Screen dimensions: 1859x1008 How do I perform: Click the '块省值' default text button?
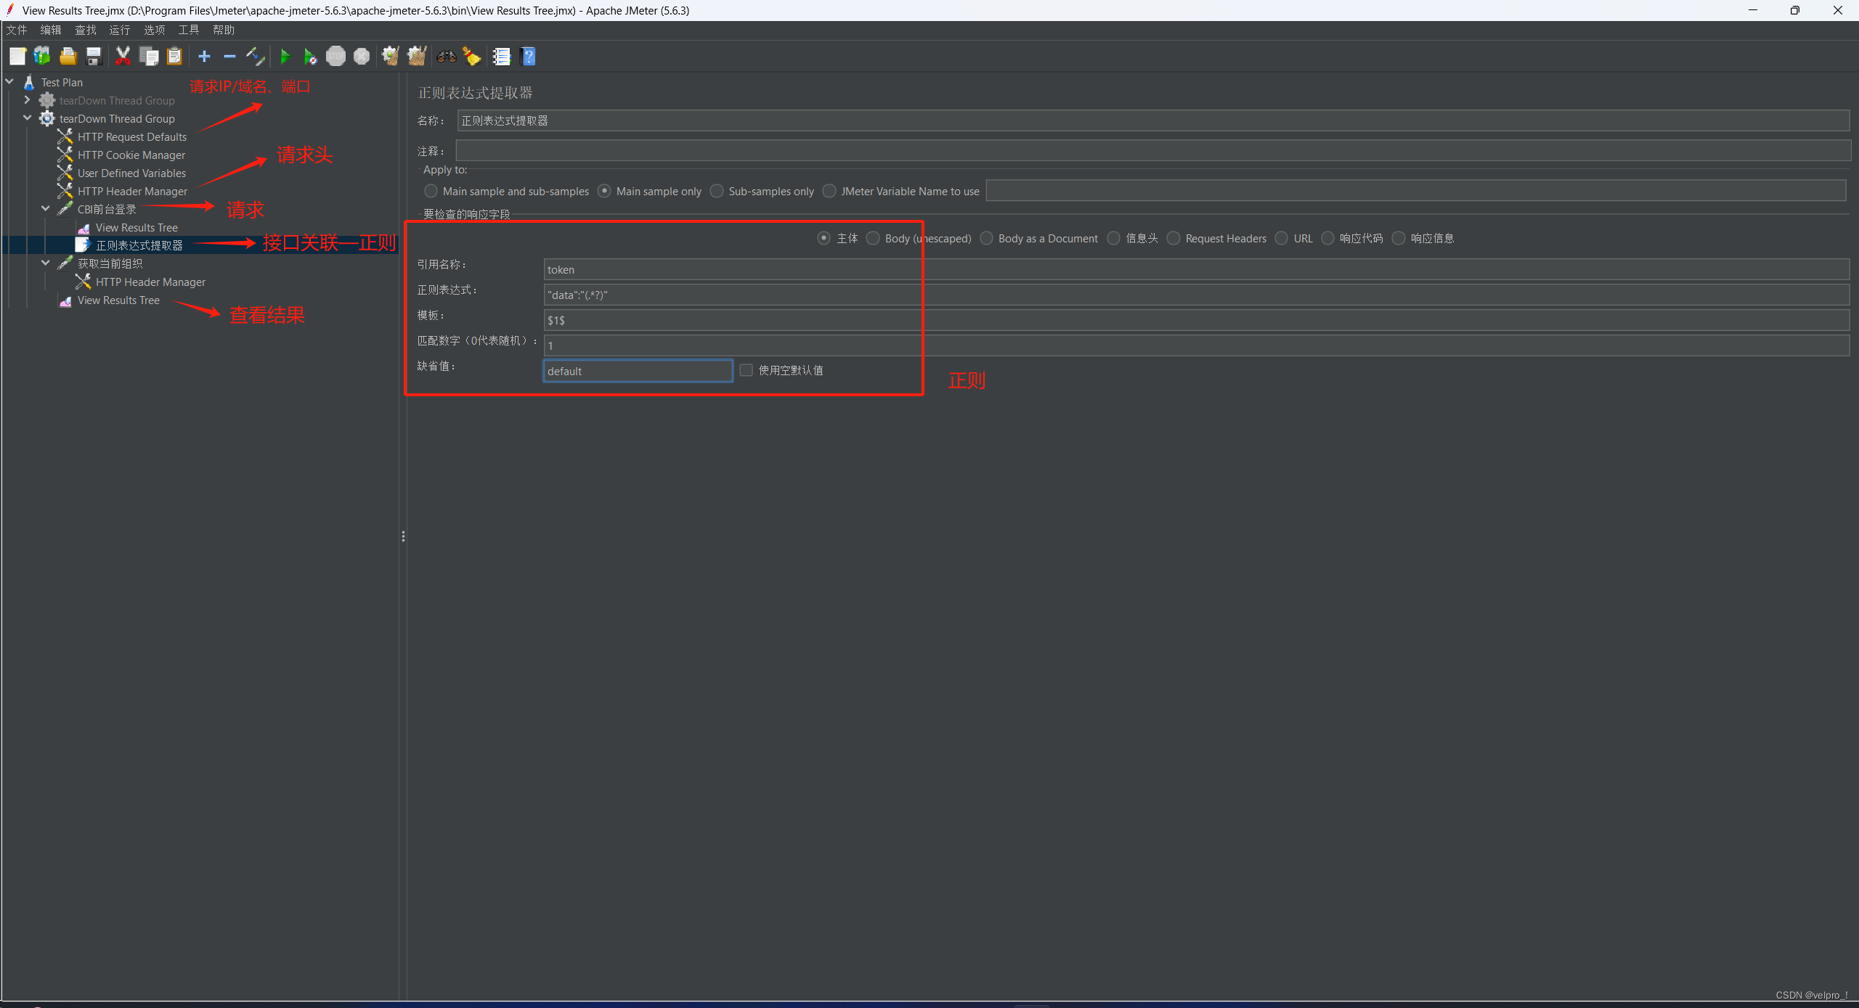click(638, 370)
